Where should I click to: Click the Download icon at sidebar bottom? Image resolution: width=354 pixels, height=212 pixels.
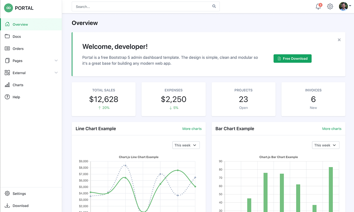(7, 206)
